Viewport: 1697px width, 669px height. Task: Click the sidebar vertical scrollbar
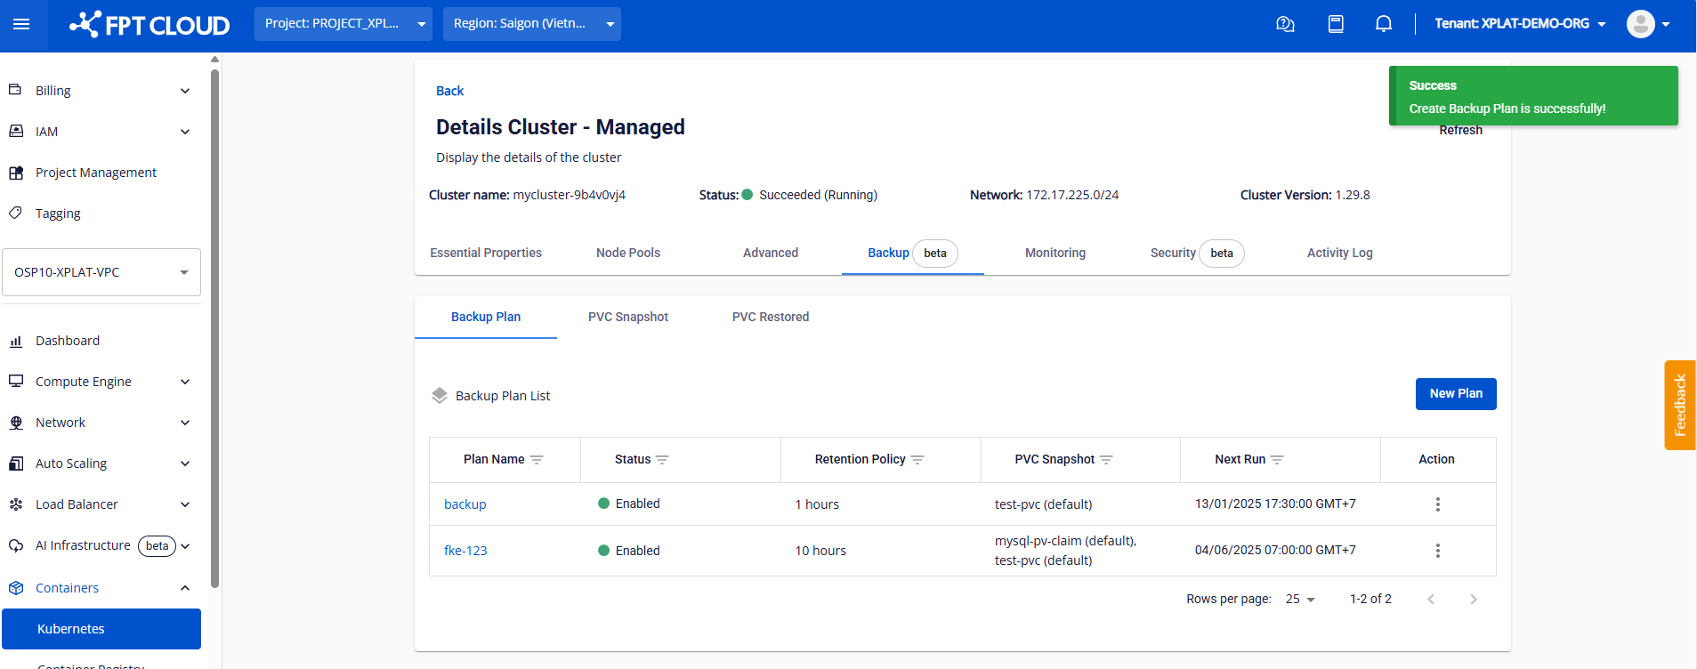click(214, 329)
